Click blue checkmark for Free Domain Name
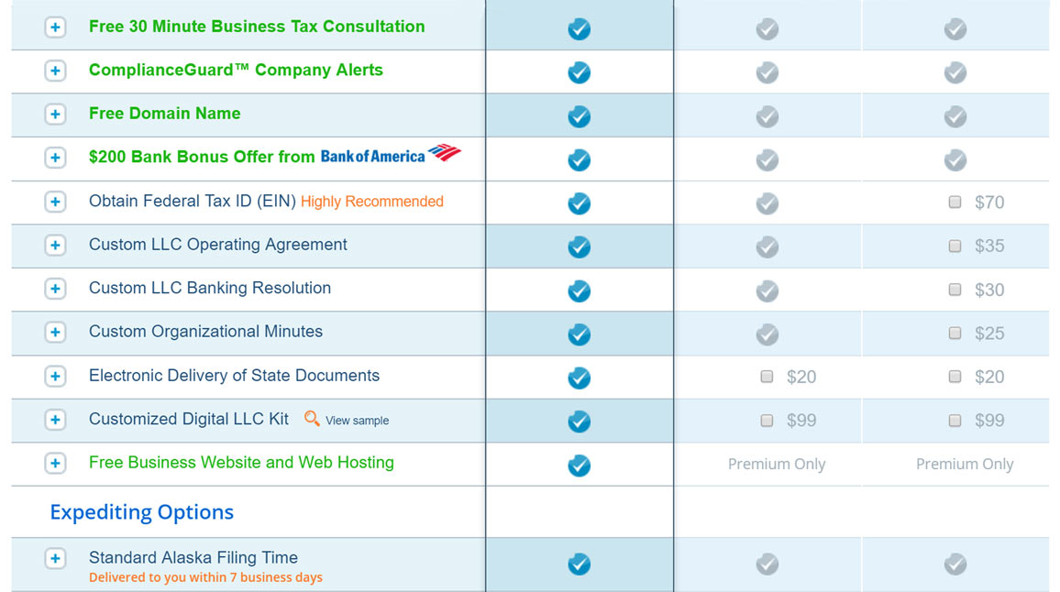The width and height of the screenshot is (1060, 592). point(579,116)
